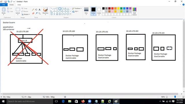Expand the shape Outline dropdown
The width and height of the screenshot is (185, 104).
point(81,8)
